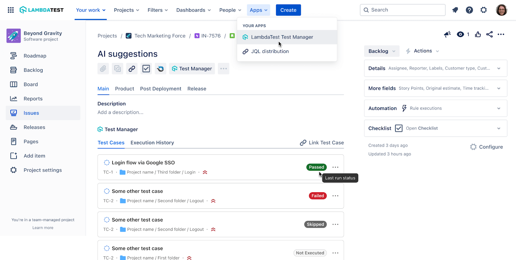Open the more options dots after Test Manager button

click(x=223, y=68)
